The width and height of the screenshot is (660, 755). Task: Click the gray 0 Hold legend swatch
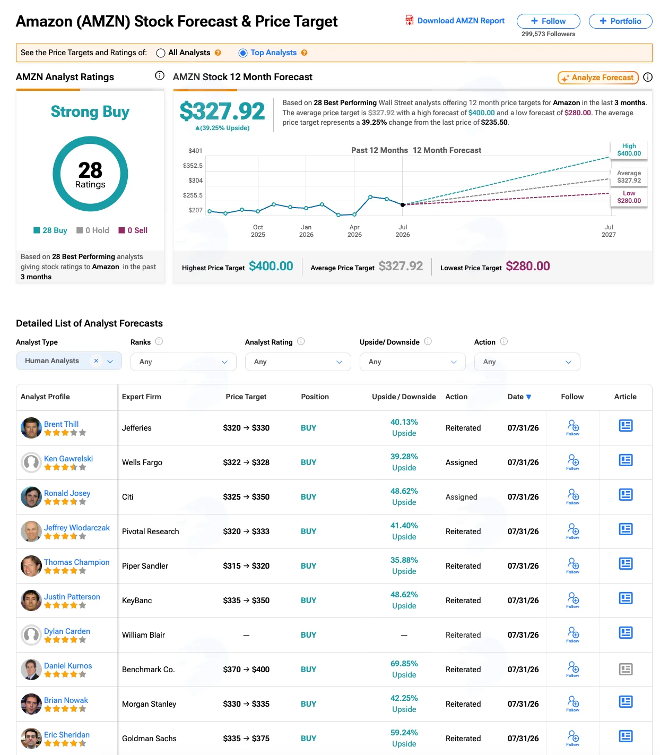(x=80, y=230)
